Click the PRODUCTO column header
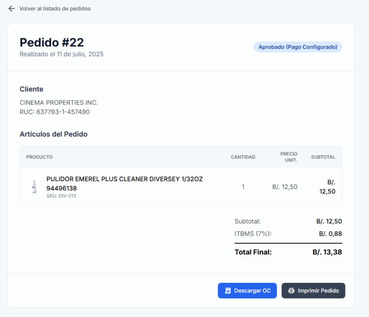The image size is (369, 317). click(x=39, y=157)
